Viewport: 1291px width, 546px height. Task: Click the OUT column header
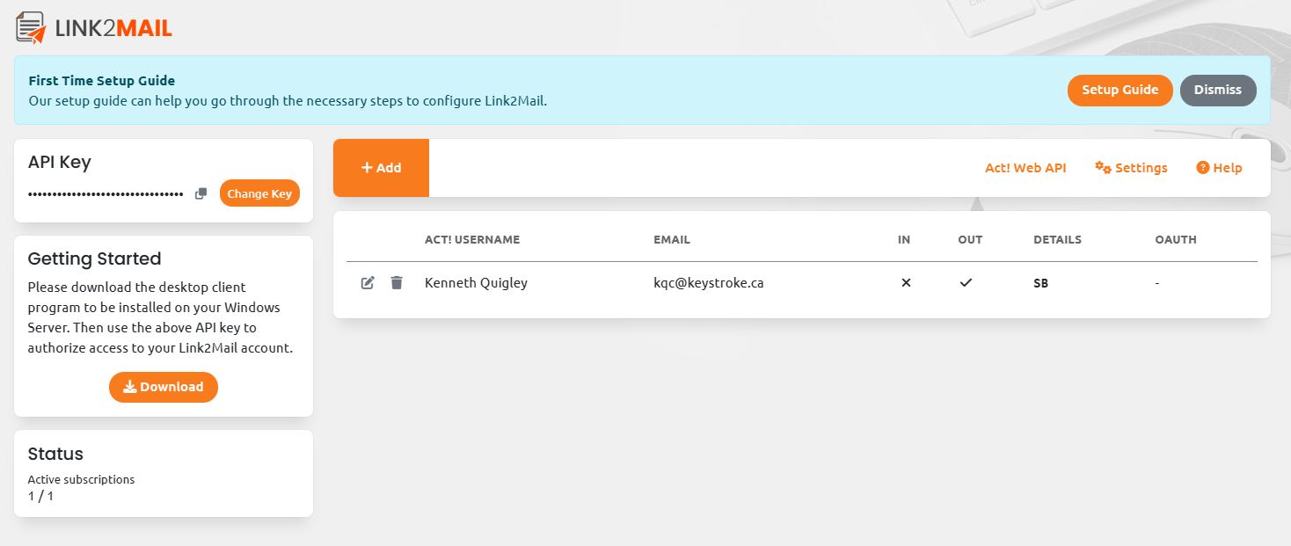tap(970, 239)
